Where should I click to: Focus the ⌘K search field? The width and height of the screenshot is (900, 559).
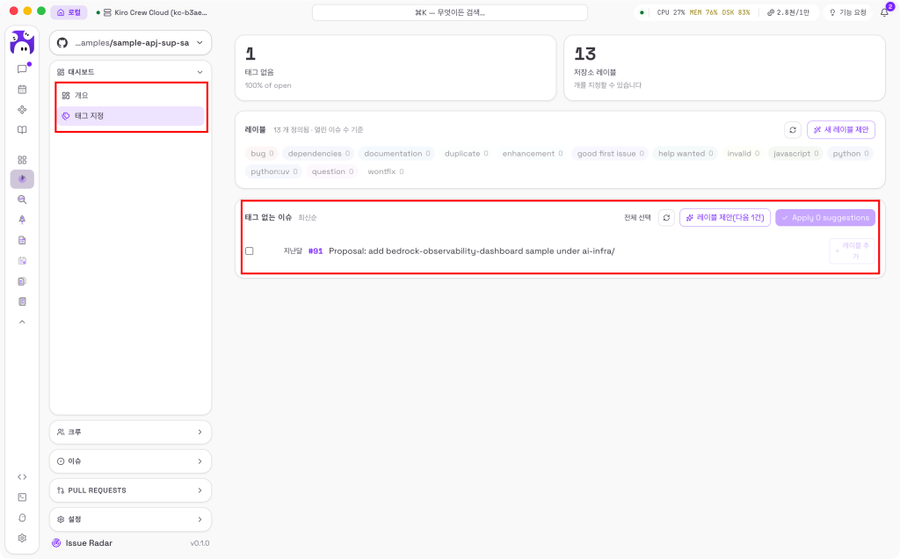click(x=449, y=12)
